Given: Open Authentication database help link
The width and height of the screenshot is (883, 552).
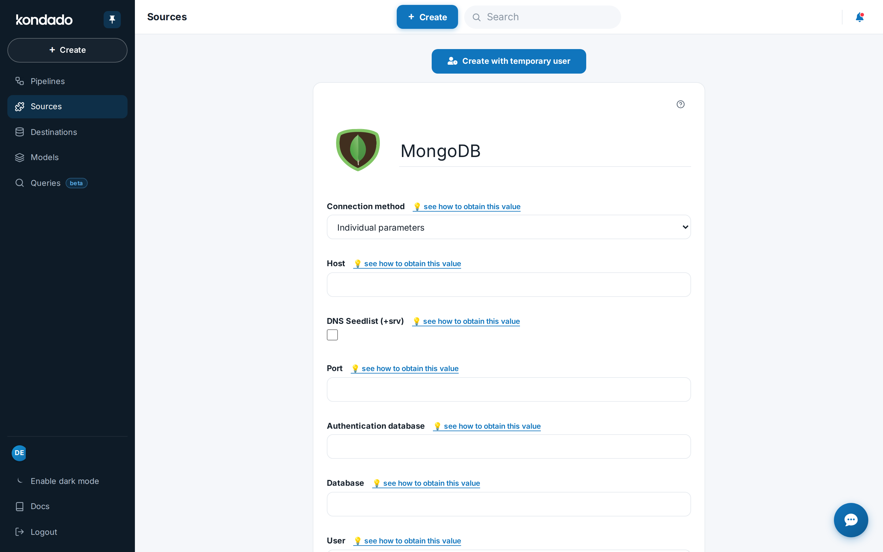Looking at the screenshot, I should (x=487, y=426).
